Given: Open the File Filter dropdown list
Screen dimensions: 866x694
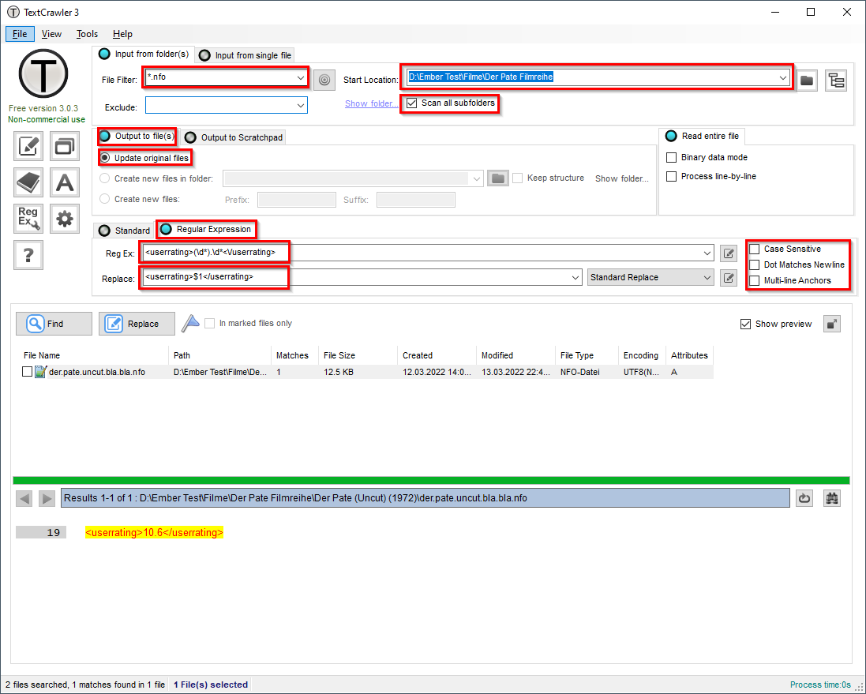Looking at the screenshot, I should (x=301, y=78).
